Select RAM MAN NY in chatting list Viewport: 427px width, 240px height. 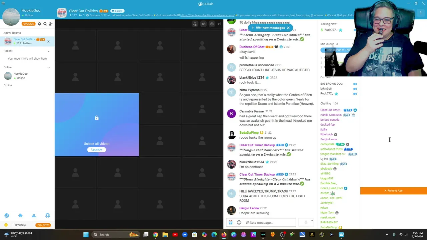329,222
